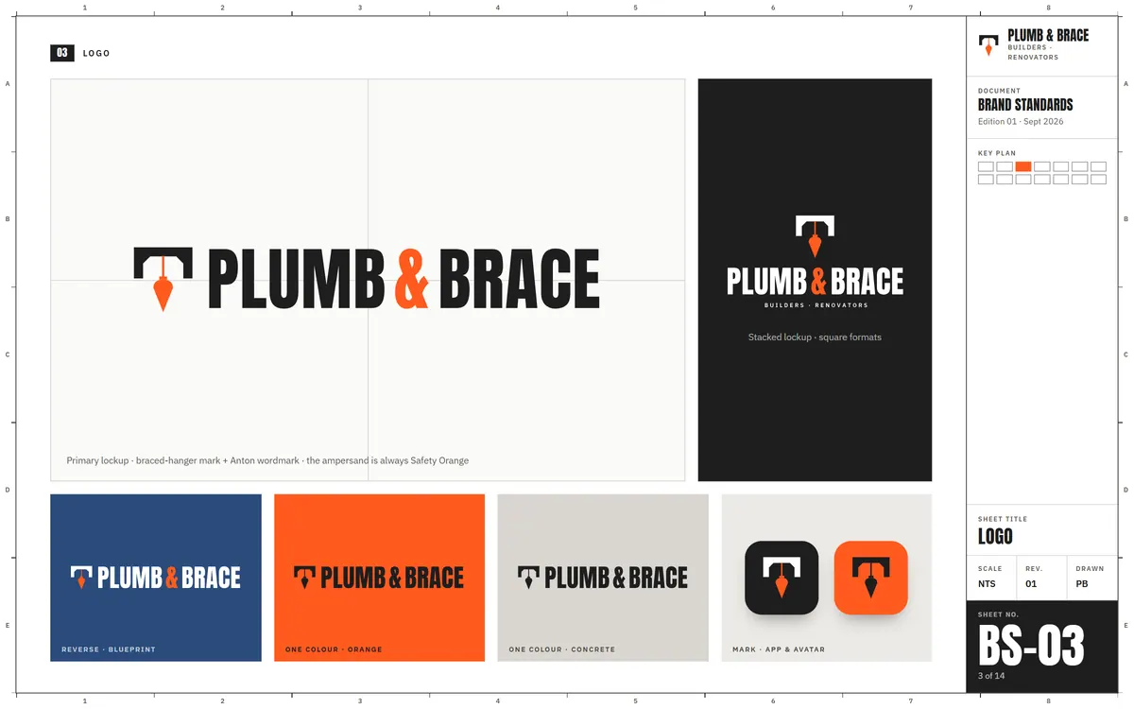
Task: Click the 'MARK · APP & AVATAR' label
Action: tap(779, 649)
